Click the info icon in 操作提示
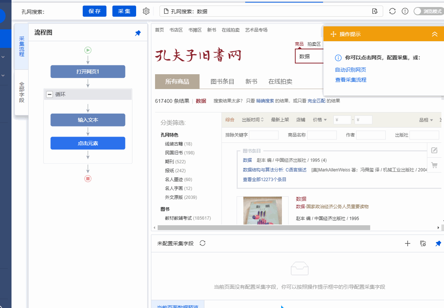 (338, 58)
